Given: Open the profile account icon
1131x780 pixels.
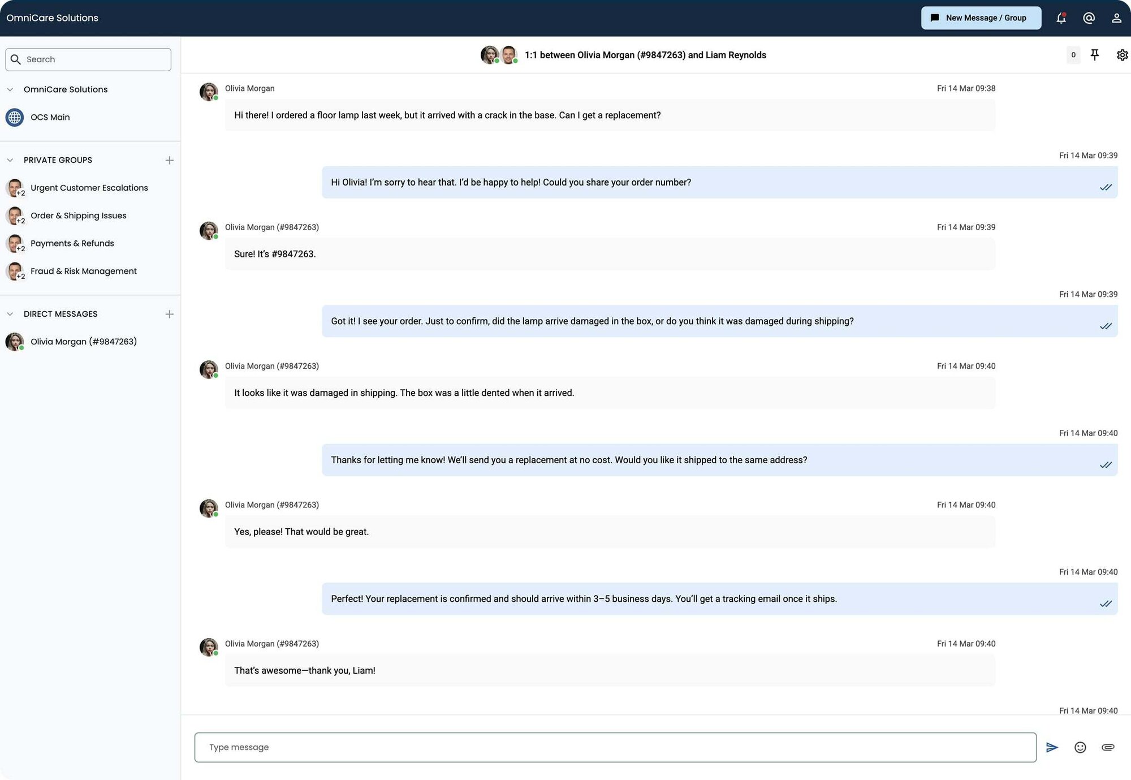Looking at the screenshot, I should [1117, 18].
